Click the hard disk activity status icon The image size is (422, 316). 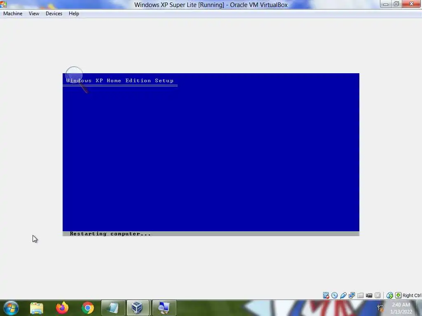pyautogui.click(x=326, y=295)
